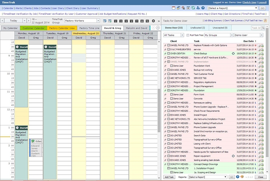Viewport: 270px width, 181px height.
Task: Click the green add-time icon on Replace Flyleads row
Action: click(x=262, y=46)
